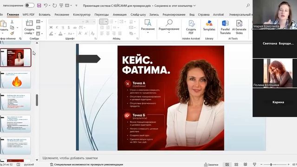Open the Шрифт dialog launcher
Viewport: 297px width, 167px height.
(x=96, y=39)
